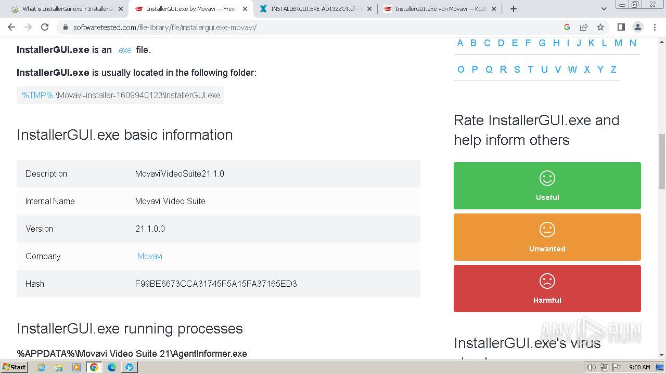Image resolution: width=666 pixels, height=374 pixels.
Task: Open Microsoft Edge from taskbar
Action: coord(112,367)
